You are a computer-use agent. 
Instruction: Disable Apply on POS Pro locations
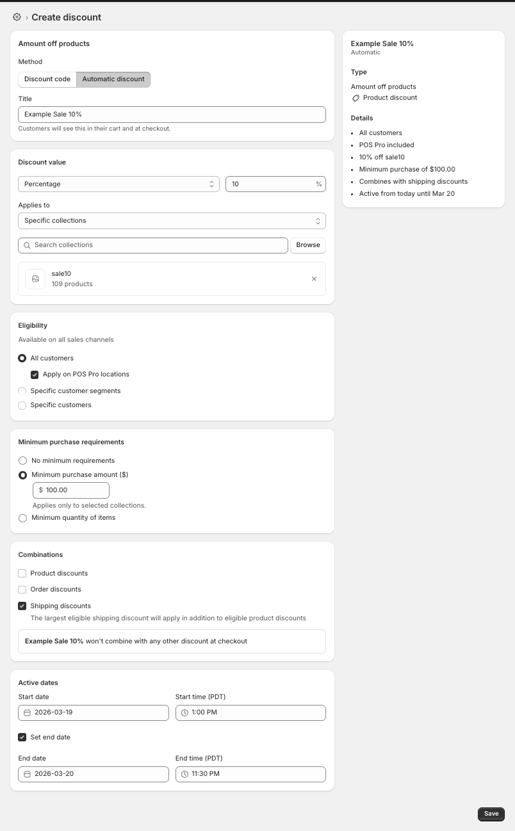tap(35, 375)
